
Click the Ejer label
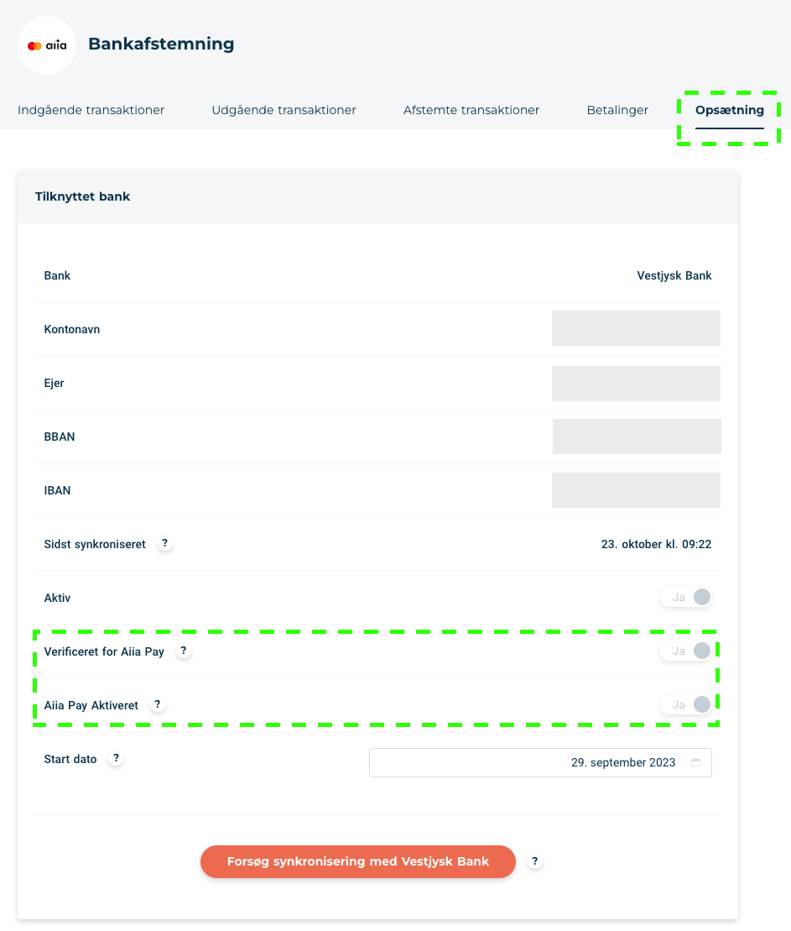click(54, 383)
